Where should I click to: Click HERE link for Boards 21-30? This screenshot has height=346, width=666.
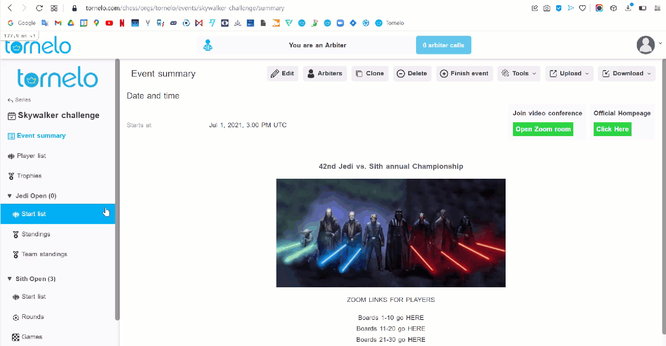[417, 340]
